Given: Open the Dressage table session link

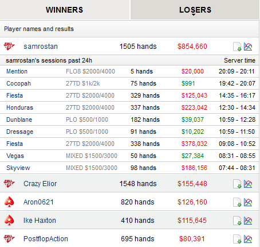Looking at the screenshot, I should tap(19, 132).
